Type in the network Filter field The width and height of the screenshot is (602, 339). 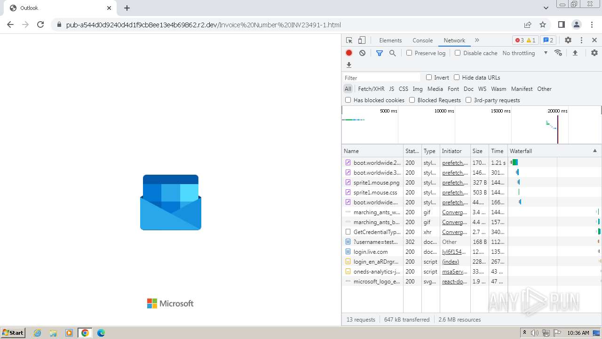point(381,78)
